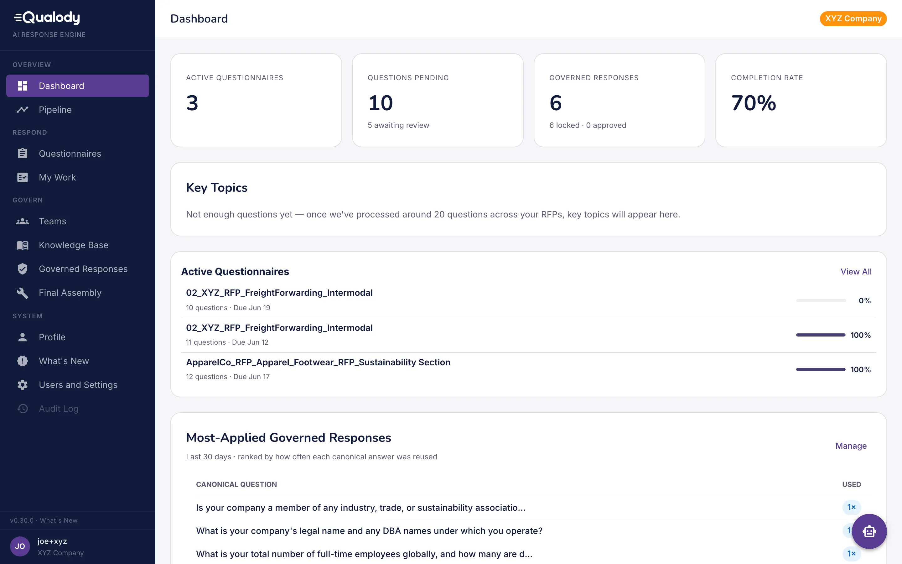This screenshot has height=564, width=902.
Task: Open the Knowledge Base section
Action: click(x=78, y=245)
